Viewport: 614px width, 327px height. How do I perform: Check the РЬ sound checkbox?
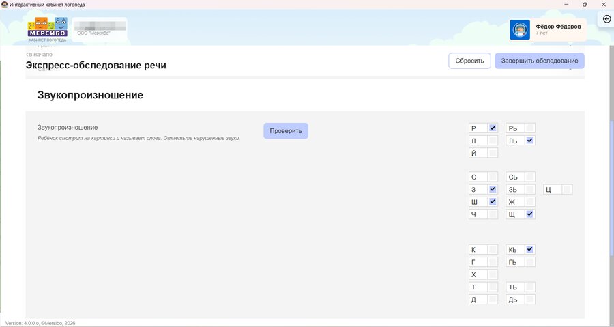pos(530,128)
